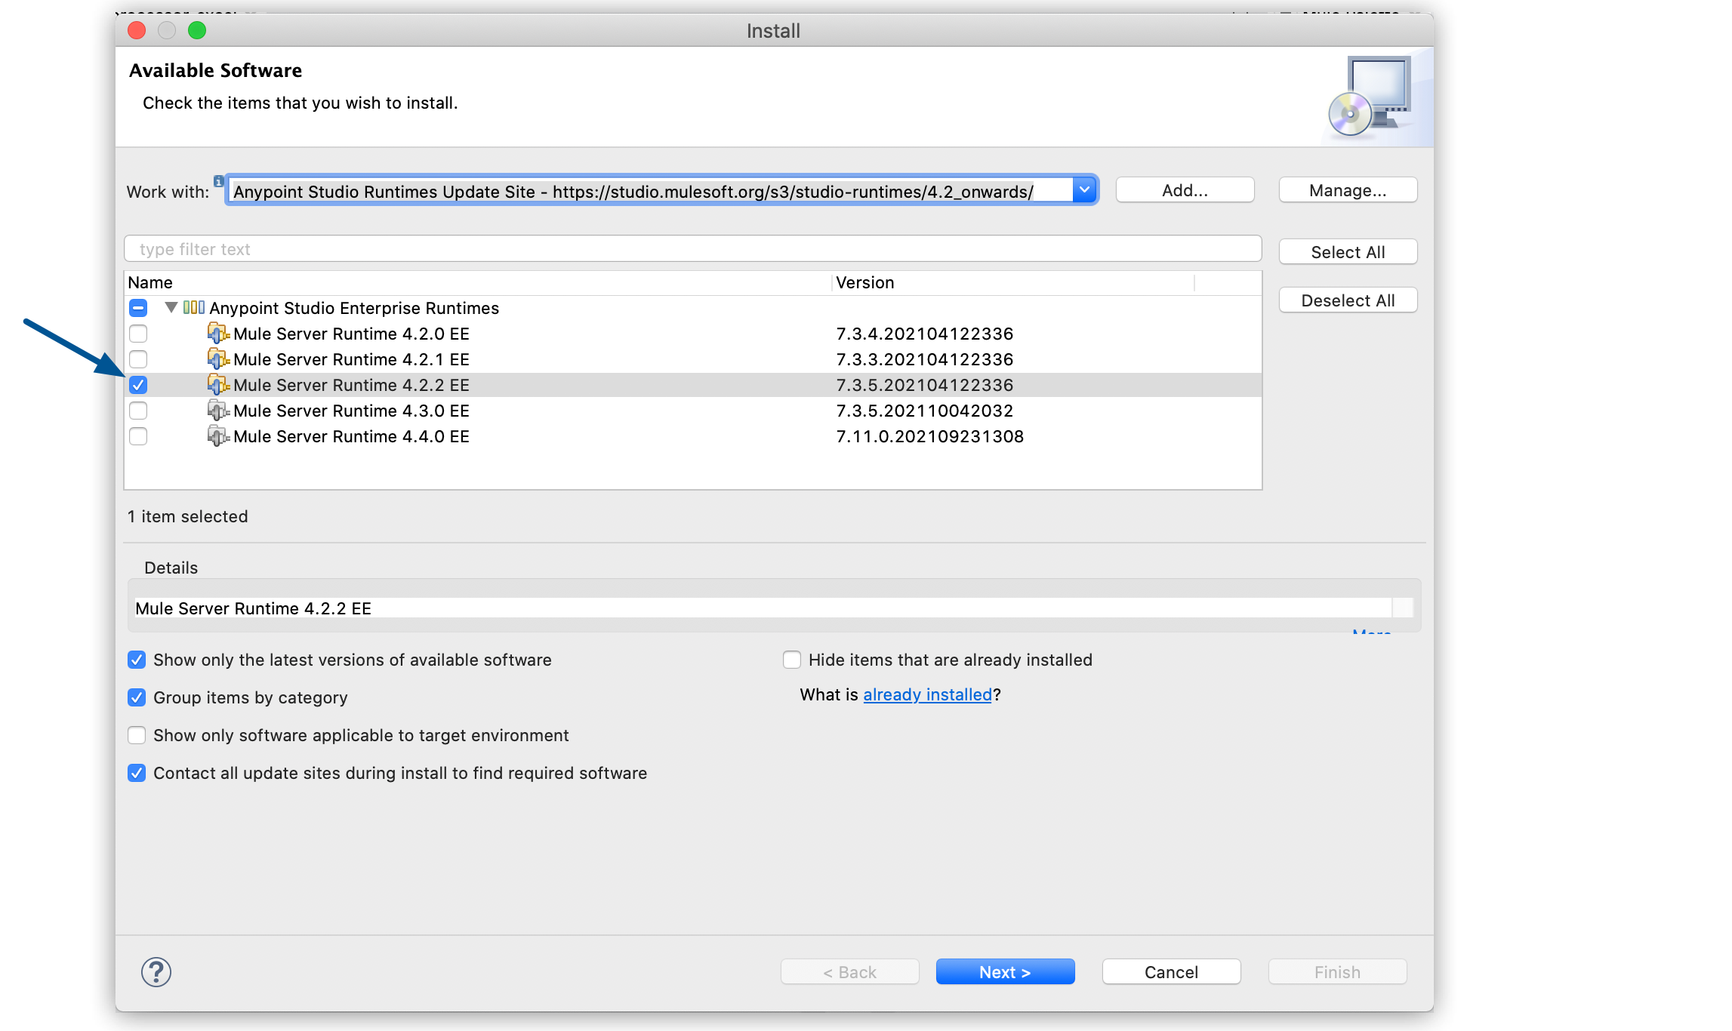Image resolution: width=1732 pixels, height=1031 pixels.
Task: Click the Mule Server Runtime 4.2.2 package icon
Action: coord(220,385)
